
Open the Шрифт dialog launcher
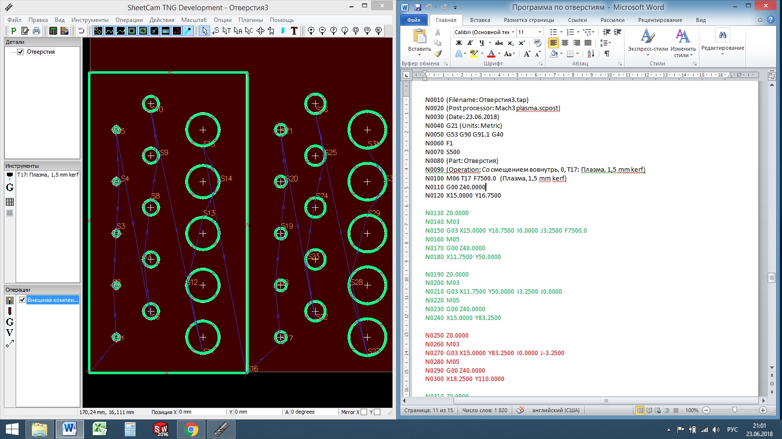[541, 64]
